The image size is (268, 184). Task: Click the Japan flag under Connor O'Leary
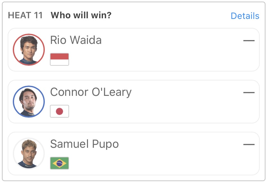click(59, 111)
